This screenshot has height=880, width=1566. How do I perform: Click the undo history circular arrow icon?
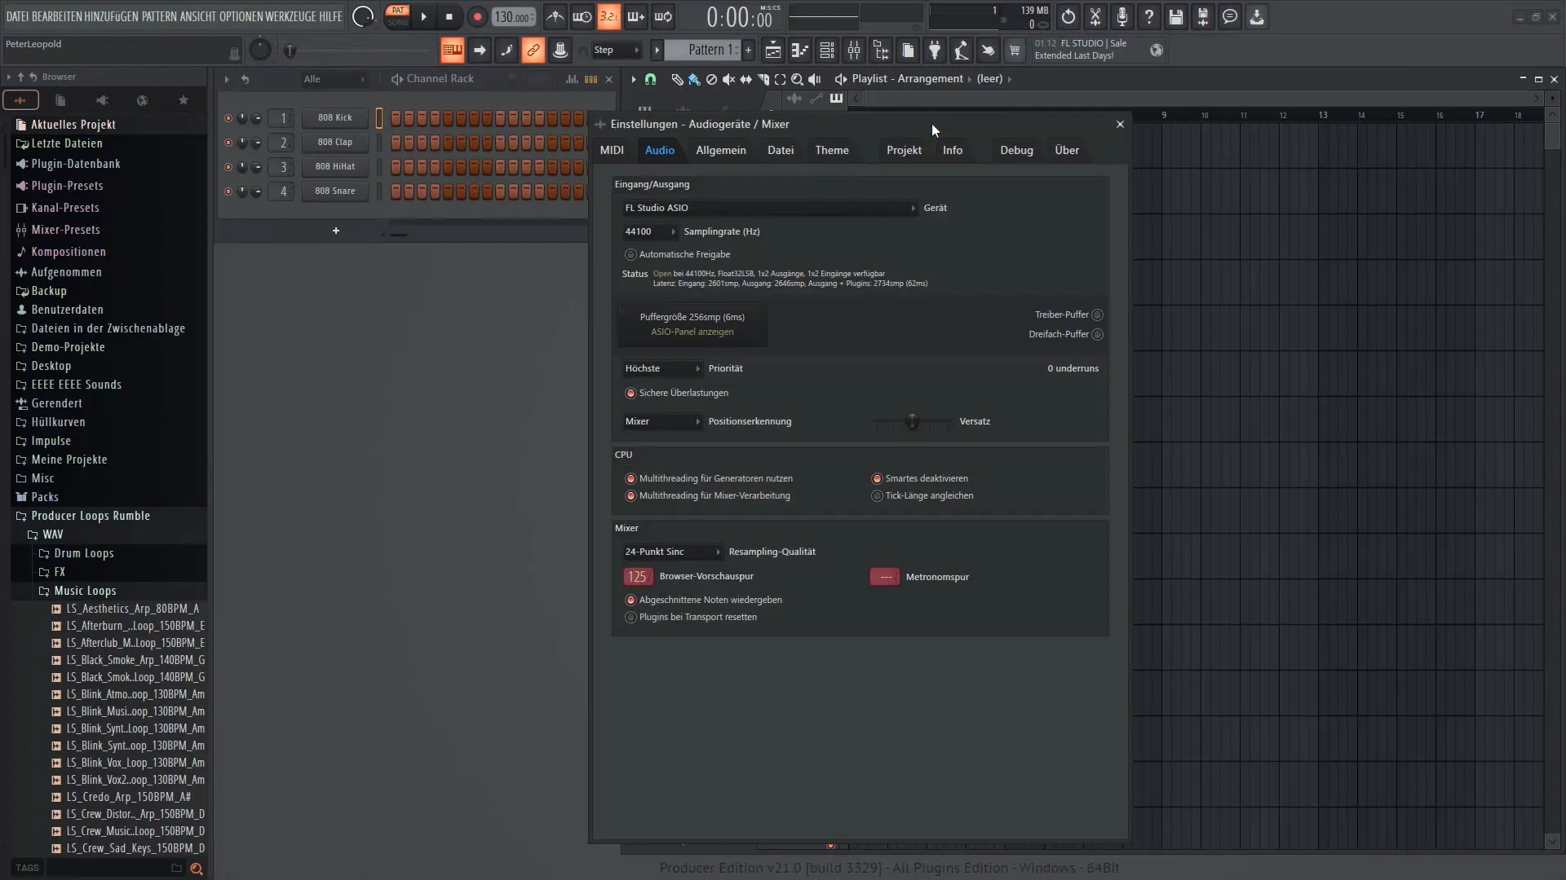(1068, 16)
